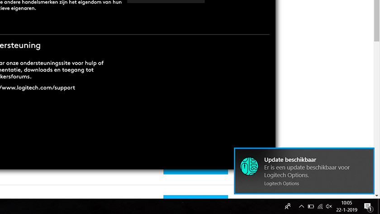Open the taskbar clock showing 10:05

tap(346, 203)
